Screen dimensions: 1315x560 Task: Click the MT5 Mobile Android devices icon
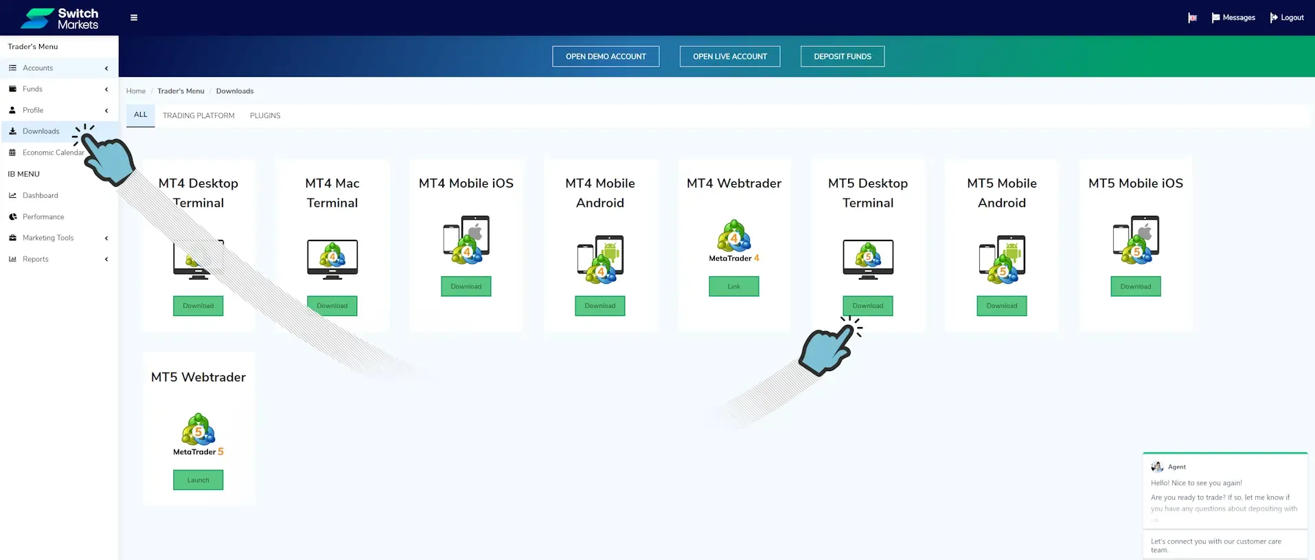point(1002,259)
